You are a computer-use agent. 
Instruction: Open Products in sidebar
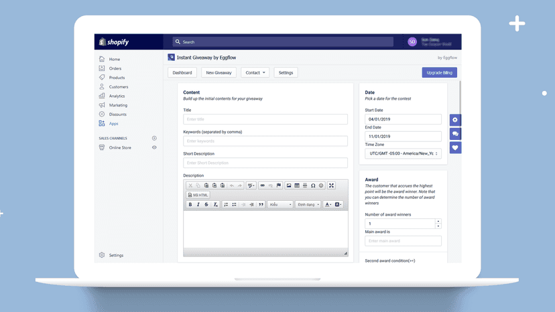coord(117,78)
